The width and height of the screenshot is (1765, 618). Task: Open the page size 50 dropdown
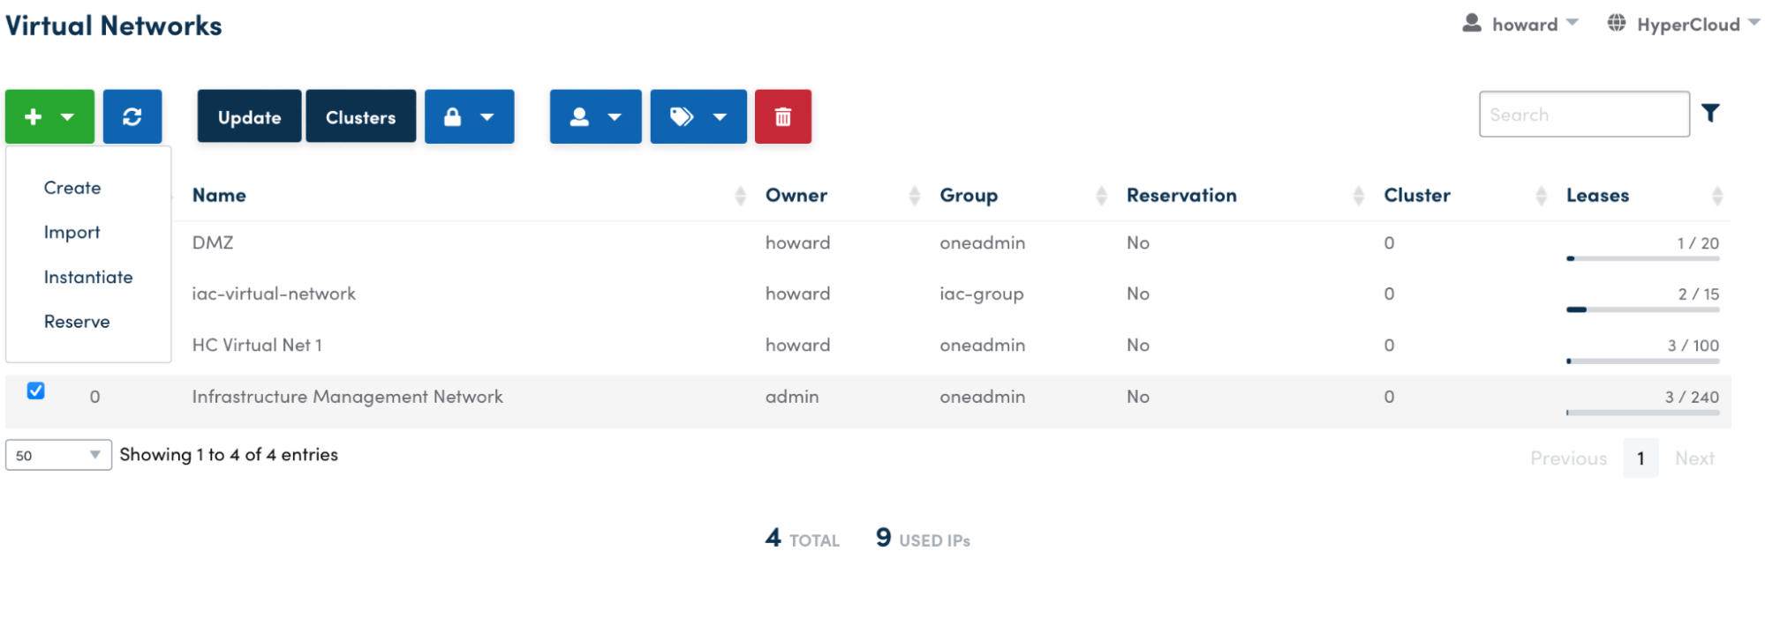point(58,455)
